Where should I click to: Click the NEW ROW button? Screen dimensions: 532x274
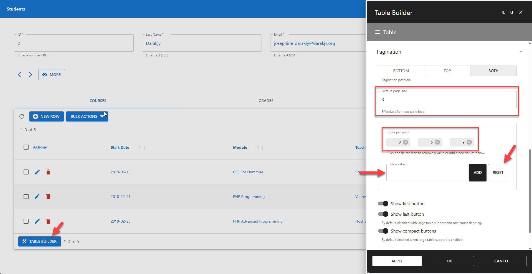pyautogui.click(x=46, y=116)
